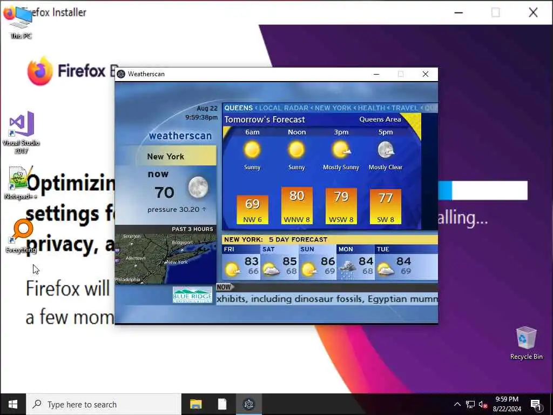Open the network status tray icon

click(x=470, y=404)
